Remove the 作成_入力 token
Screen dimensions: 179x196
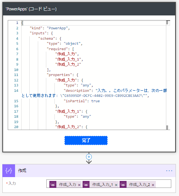[x=79, y=185]
